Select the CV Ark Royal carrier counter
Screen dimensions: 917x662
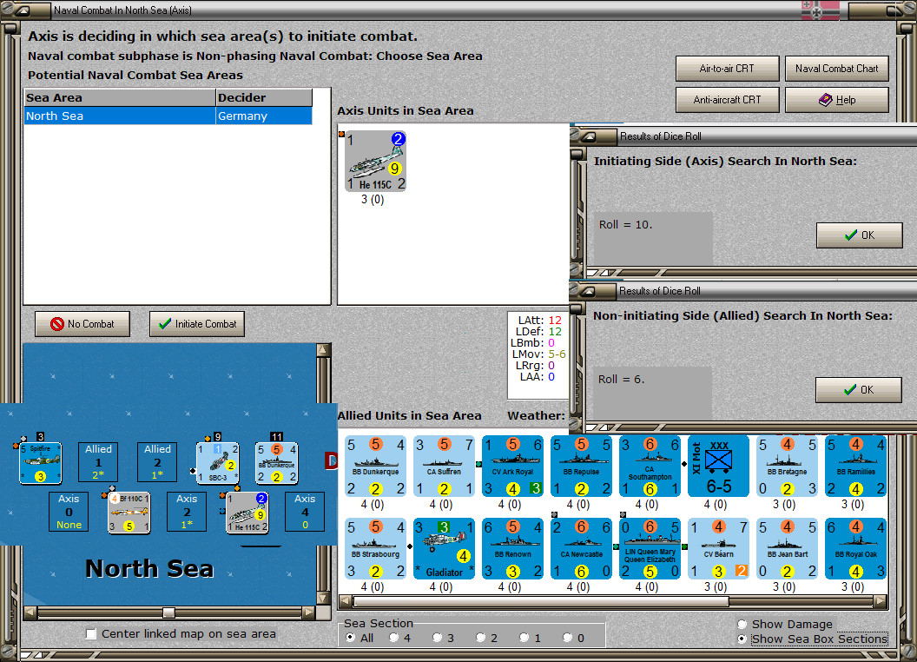tap(513, 466)
